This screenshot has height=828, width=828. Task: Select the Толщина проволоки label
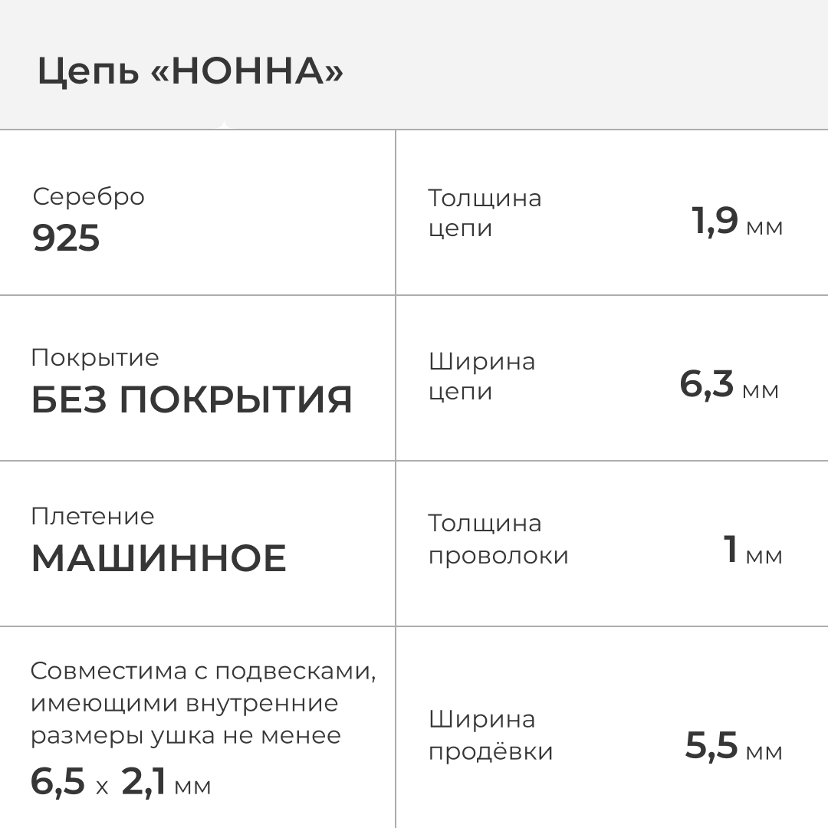pyautogui.click(x=498, y=539)
